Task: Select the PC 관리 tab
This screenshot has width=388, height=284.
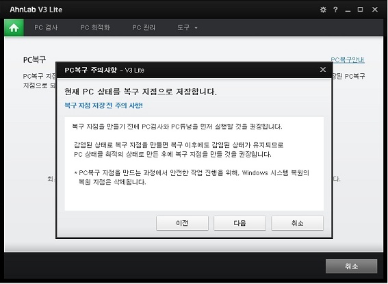Action: click(144, 27)
